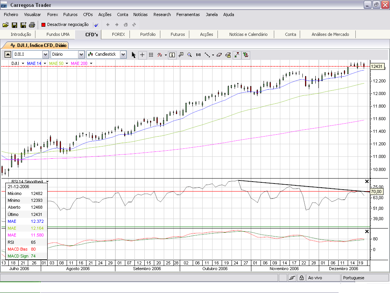
Task: Click the trendline drawing tool
Action: coord(208,55)
